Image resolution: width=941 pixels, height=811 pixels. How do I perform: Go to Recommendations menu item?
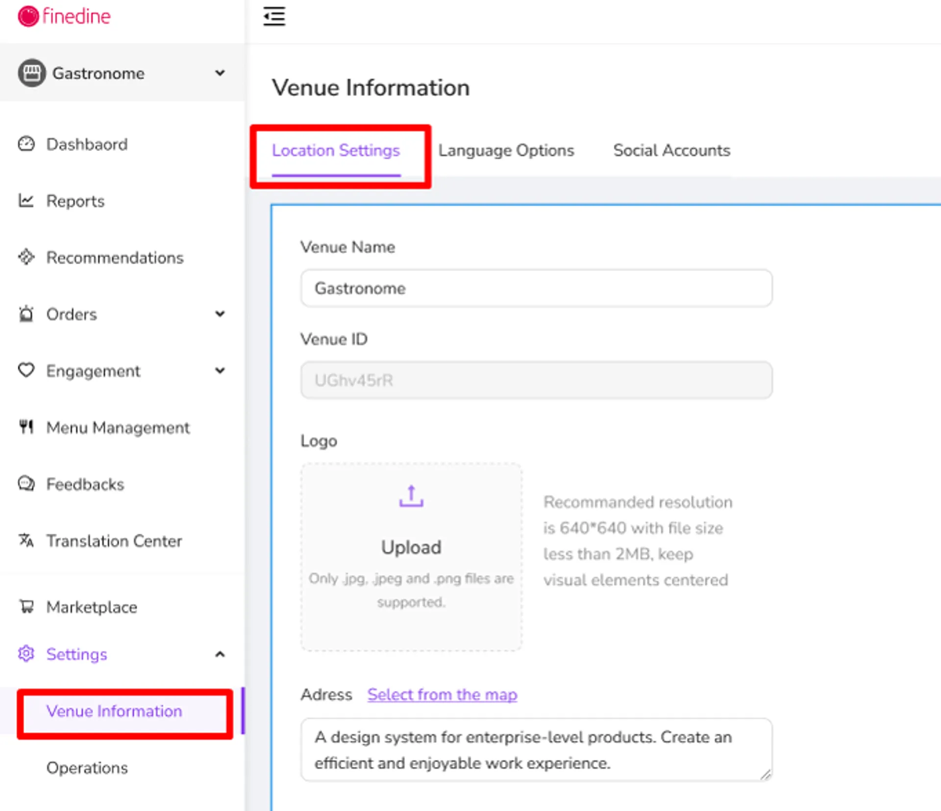(115, 257)
